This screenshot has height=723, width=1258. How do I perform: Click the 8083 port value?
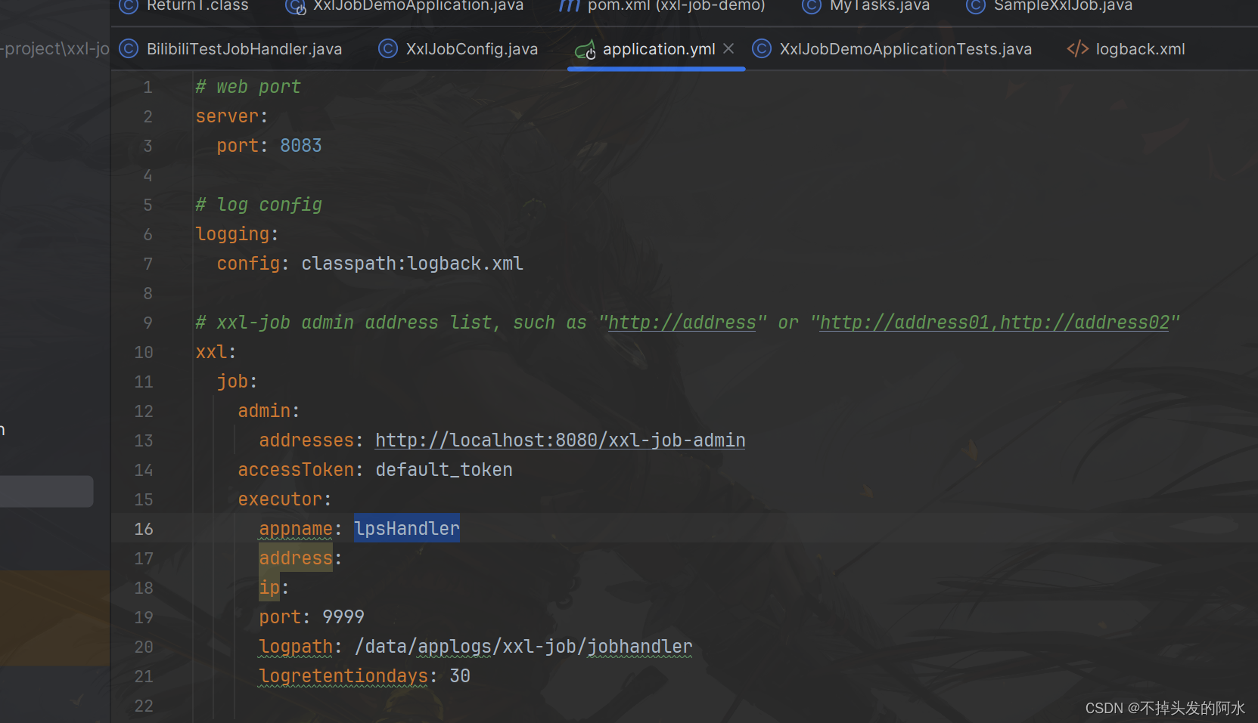[x=301, y=146]
